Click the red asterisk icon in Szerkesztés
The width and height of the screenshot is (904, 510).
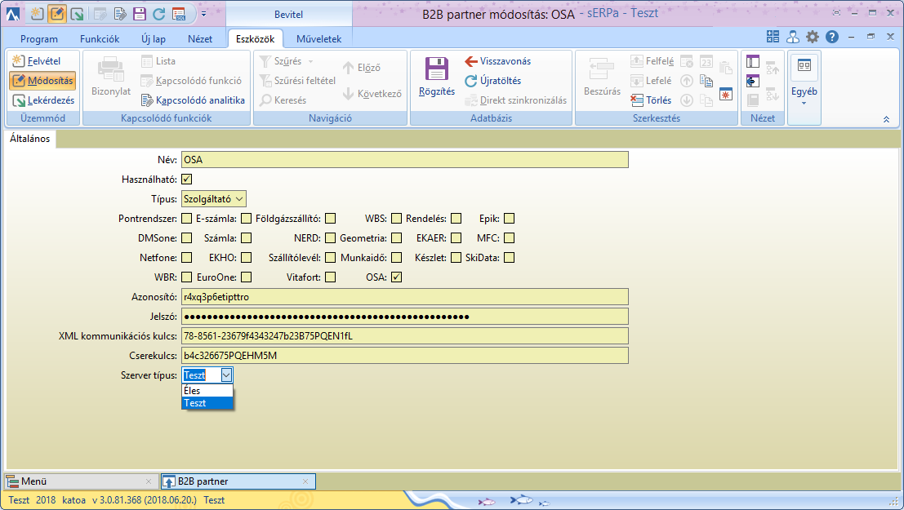[x=726, y=95]
